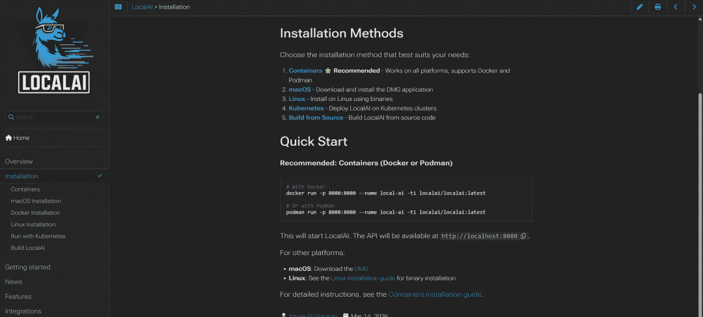Viewport: 703px width, 317px height.
Task: Click the print page icon
Action: coord(657,7)
